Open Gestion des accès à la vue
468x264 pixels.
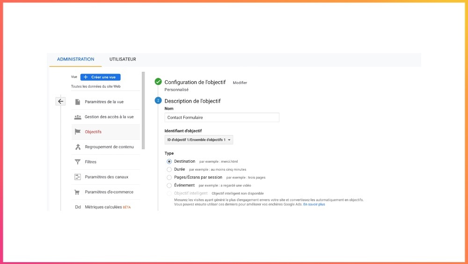pyautogui.click(x=106, y=117)
